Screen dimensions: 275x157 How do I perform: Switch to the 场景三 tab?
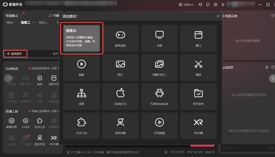tap(43, 23)
